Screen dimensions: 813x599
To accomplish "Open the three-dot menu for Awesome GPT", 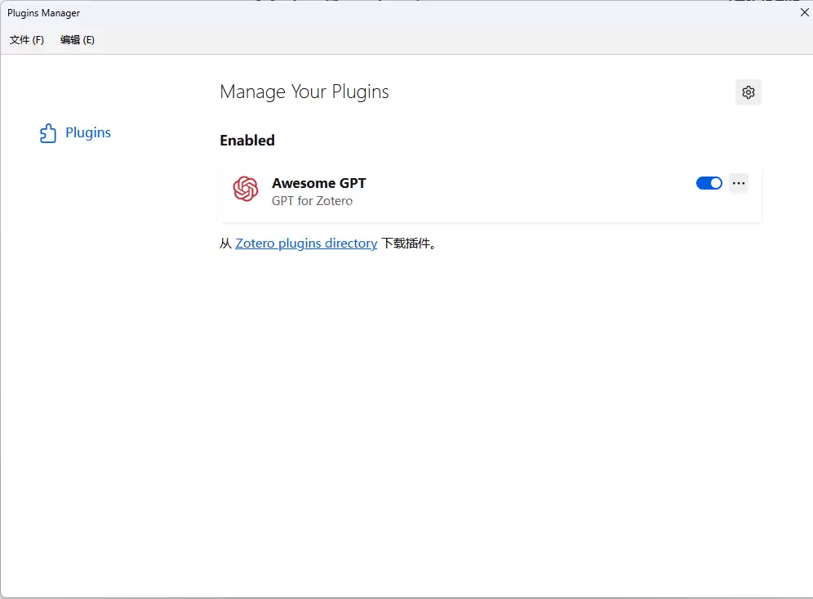I will coord(738,183).
